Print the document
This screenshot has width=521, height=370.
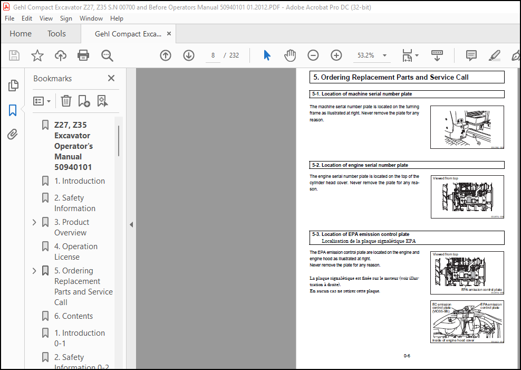tap(83, 55)
